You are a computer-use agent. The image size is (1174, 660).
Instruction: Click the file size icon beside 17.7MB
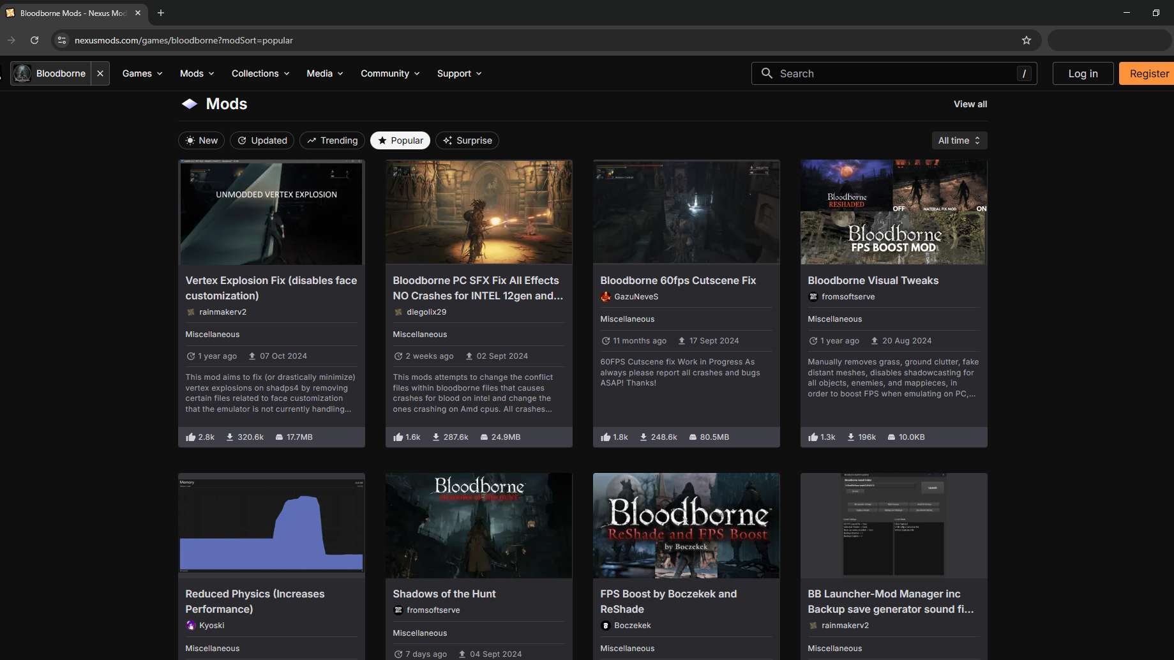[279, 437]
